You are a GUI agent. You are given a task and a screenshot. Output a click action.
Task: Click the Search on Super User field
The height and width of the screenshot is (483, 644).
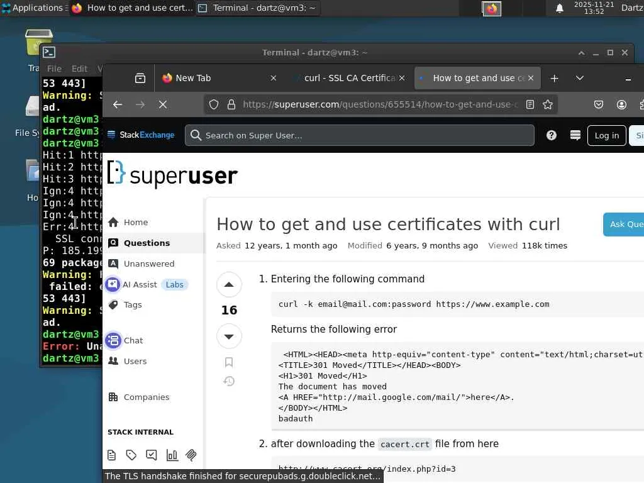click(359, 136)
